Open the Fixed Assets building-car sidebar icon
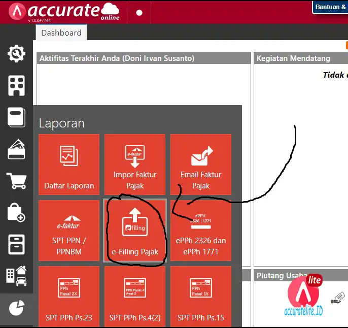The image size is (348, 328). pyautogui.click(x=16, y=276)
